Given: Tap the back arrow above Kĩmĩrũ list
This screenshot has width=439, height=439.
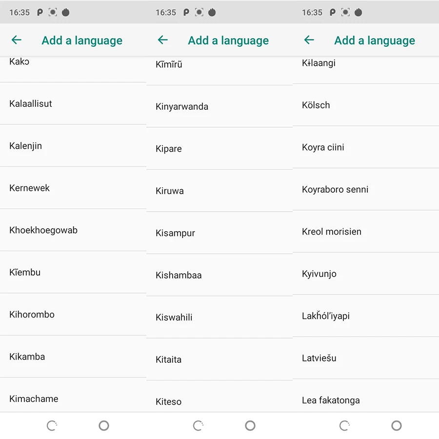Looking at the screenshot, I should pyautogui.click(x=162, y=40).
